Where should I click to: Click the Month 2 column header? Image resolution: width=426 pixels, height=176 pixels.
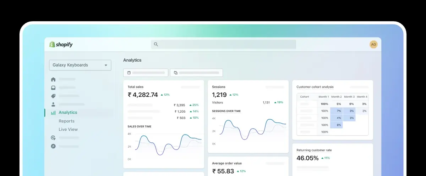point(336,97)
